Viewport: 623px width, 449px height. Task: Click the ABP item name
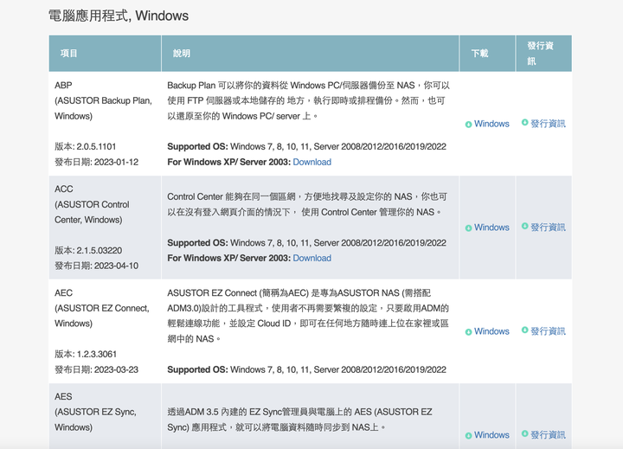(103, 100)
